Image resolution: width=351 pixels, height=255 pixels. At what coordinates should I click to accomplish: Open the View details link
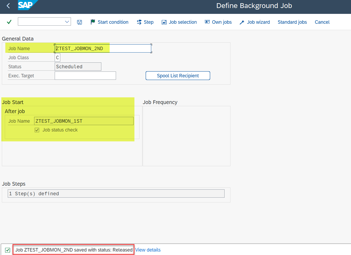(148, 250)
